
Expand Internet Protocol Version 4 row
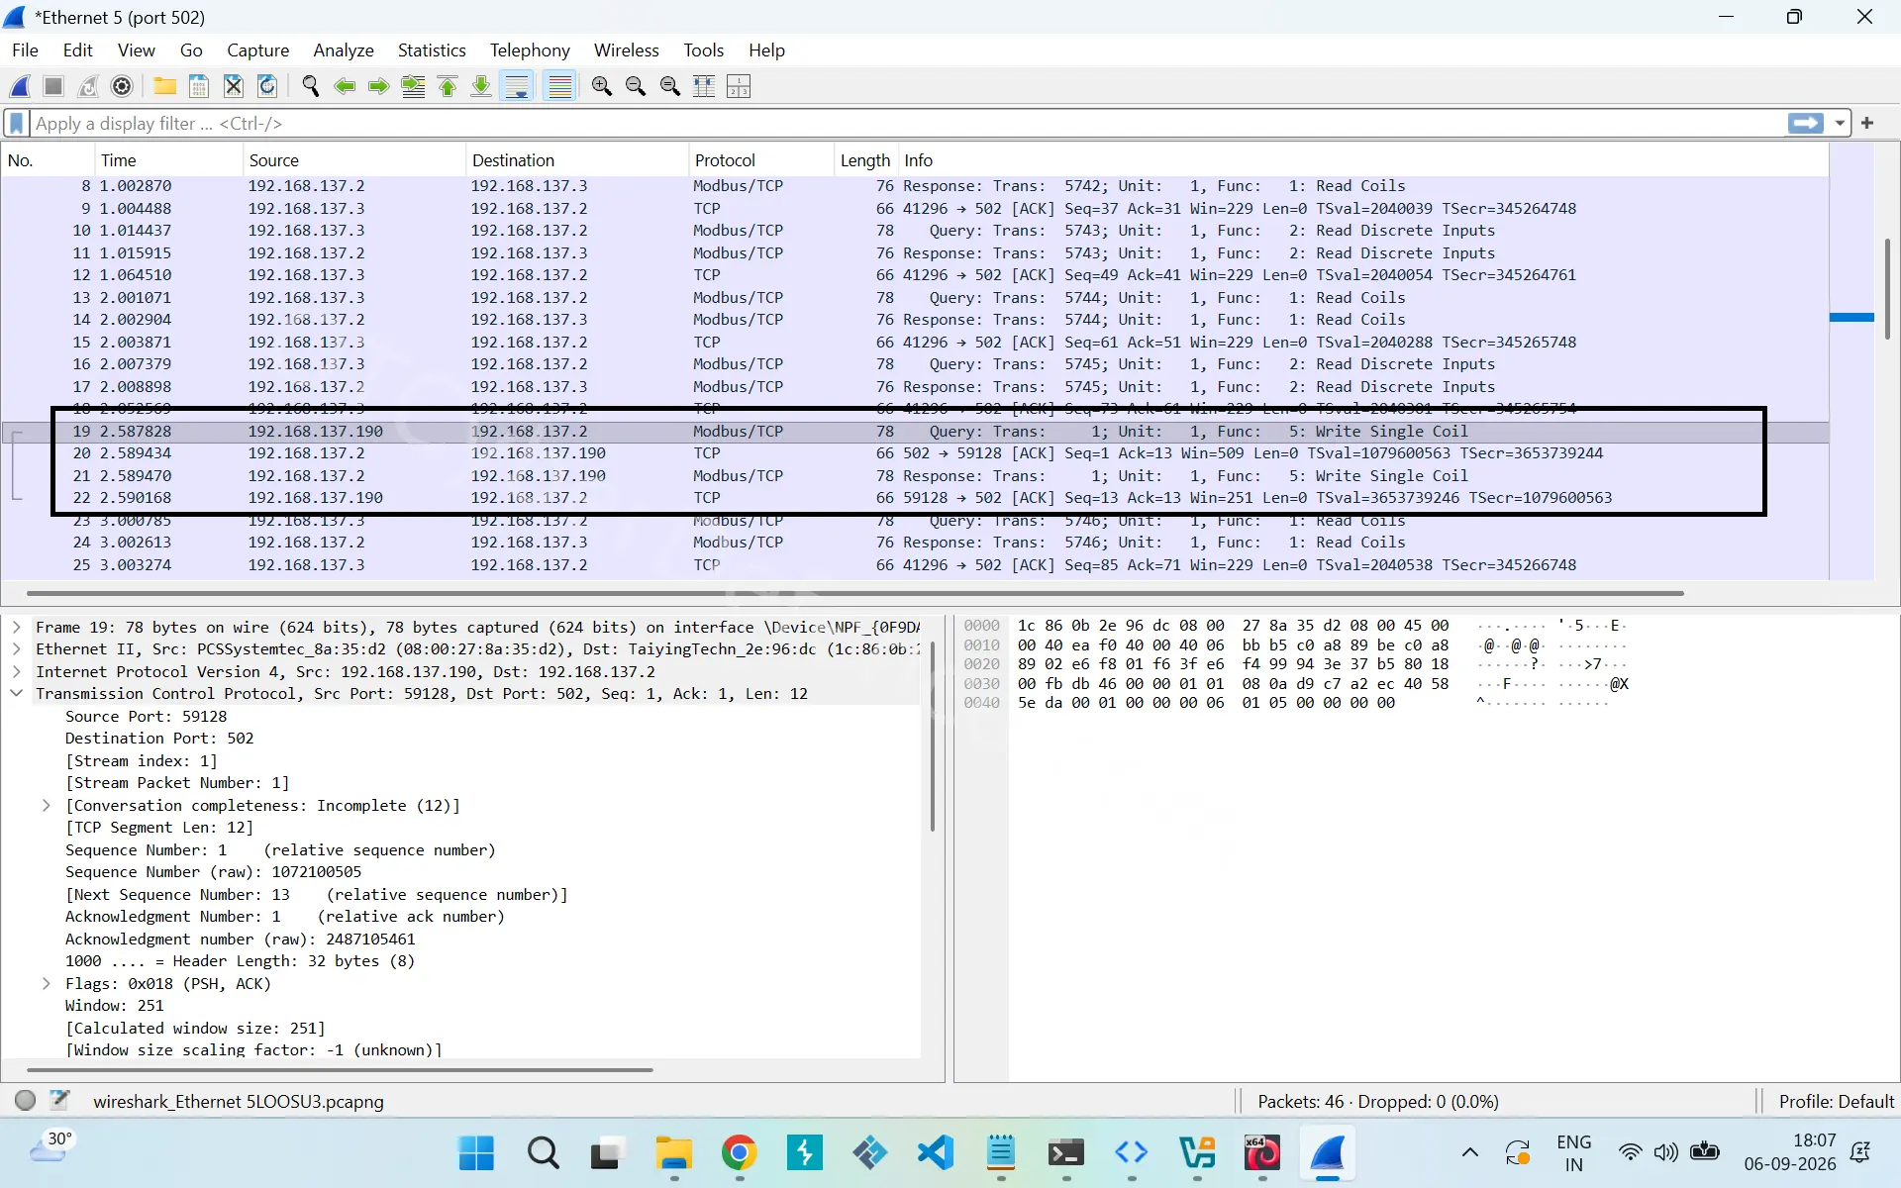[x=17, y=671]
